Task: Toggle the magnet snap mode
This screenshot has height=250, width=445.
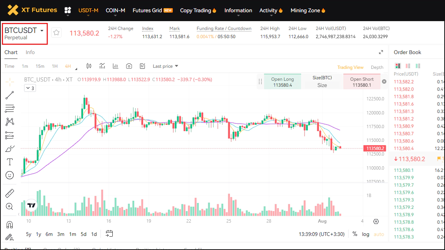Action: pyautogui.click(x=10, y=224)
